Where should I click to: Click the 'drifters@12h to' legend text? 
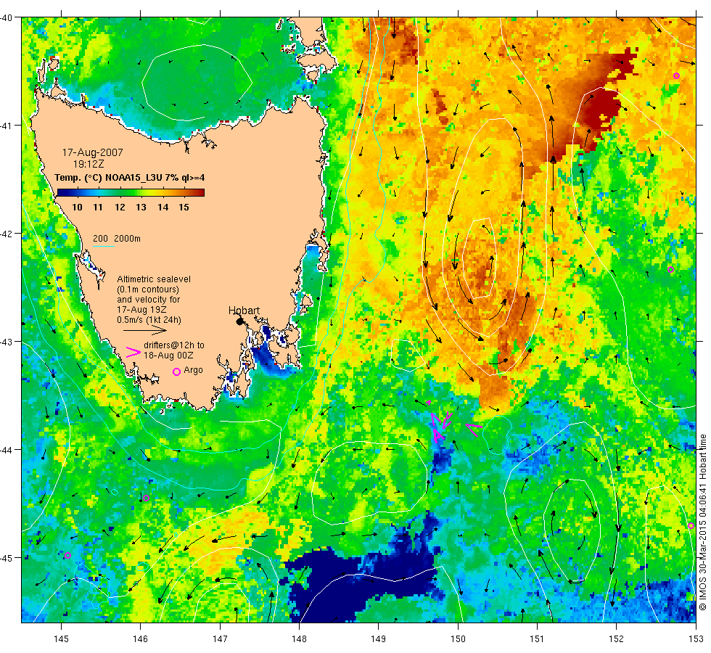[x=174, y=345]
